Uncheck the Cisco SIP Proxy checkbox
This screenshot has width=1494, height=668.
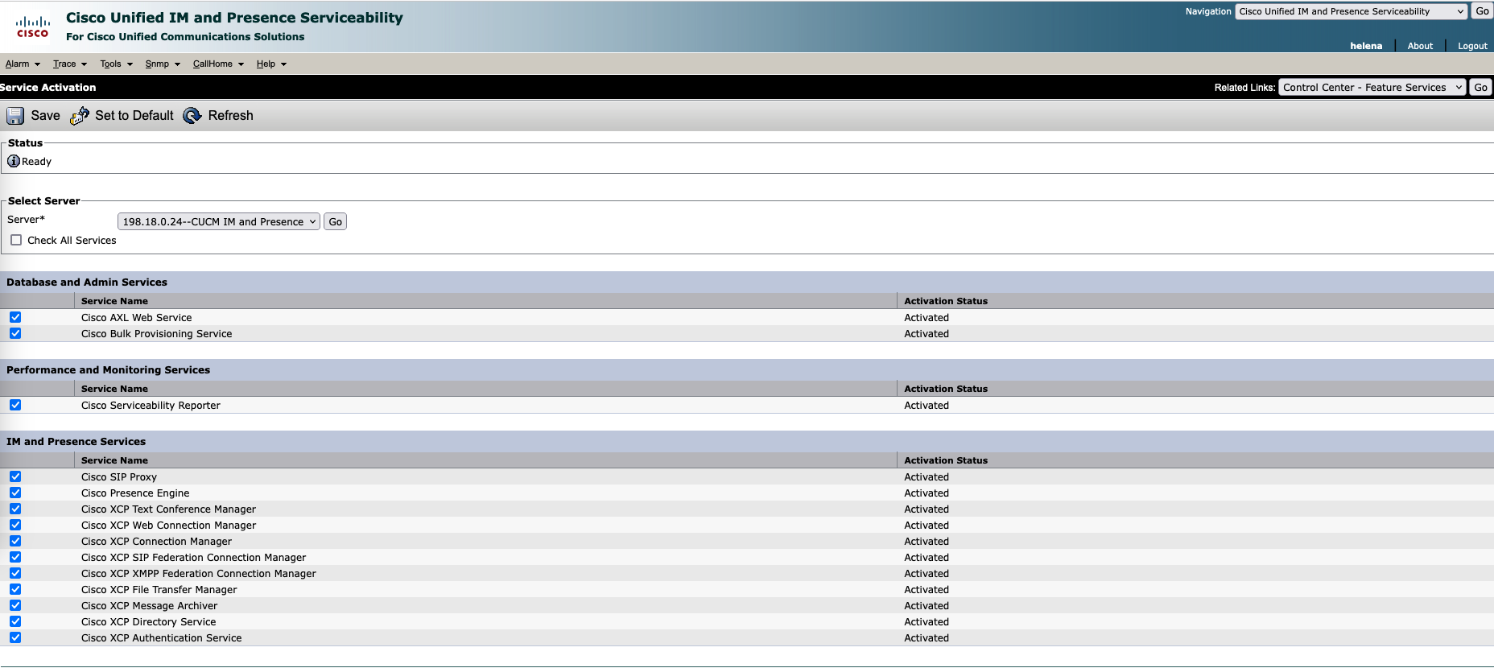coord(15,476)
